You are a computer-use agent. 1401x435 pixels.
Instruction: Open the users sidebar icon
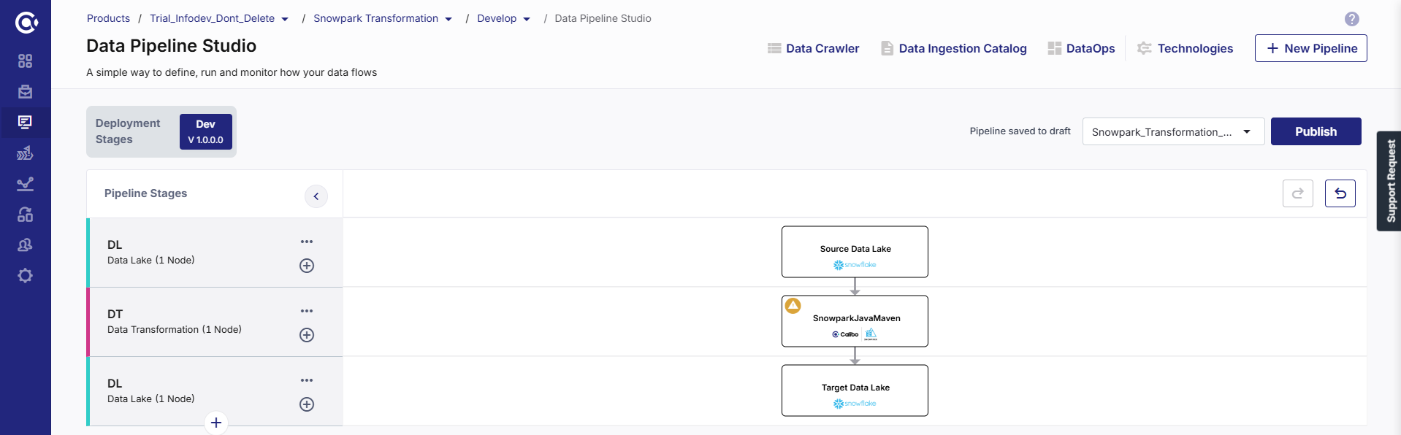pos(25,245)
